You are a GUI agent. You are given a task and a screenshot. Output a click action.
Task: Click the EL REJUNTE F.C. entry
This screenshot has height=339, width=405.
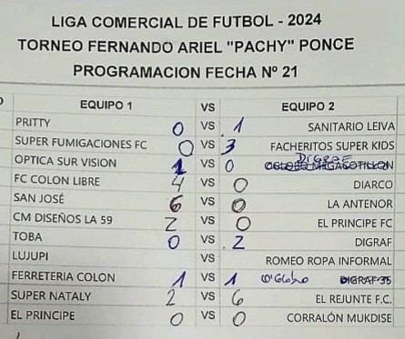tap(353, 299)
